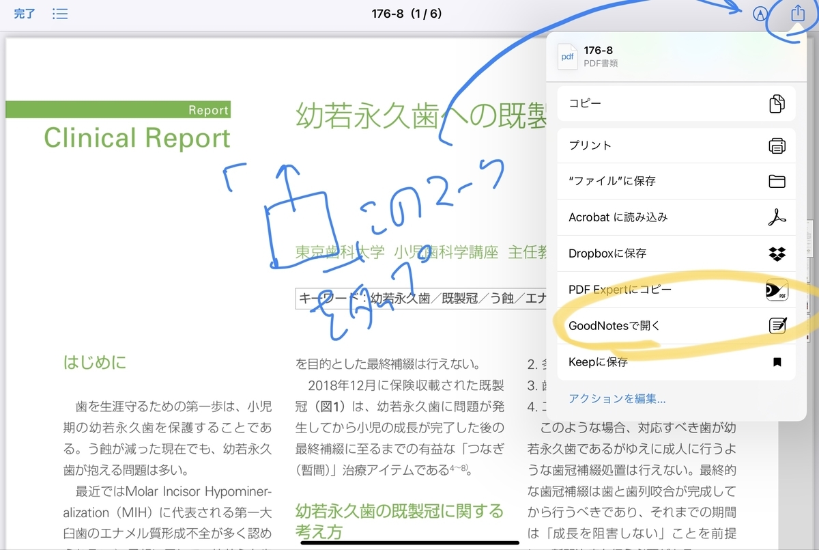Tap the Dropbox app icon

[777, 253]
